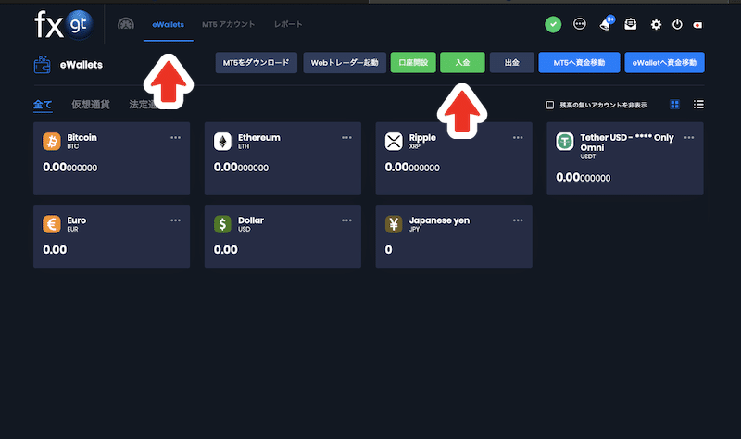Open the dashboard gauge icon
Screen dimensions: 741x439
(x=126, y=24)
